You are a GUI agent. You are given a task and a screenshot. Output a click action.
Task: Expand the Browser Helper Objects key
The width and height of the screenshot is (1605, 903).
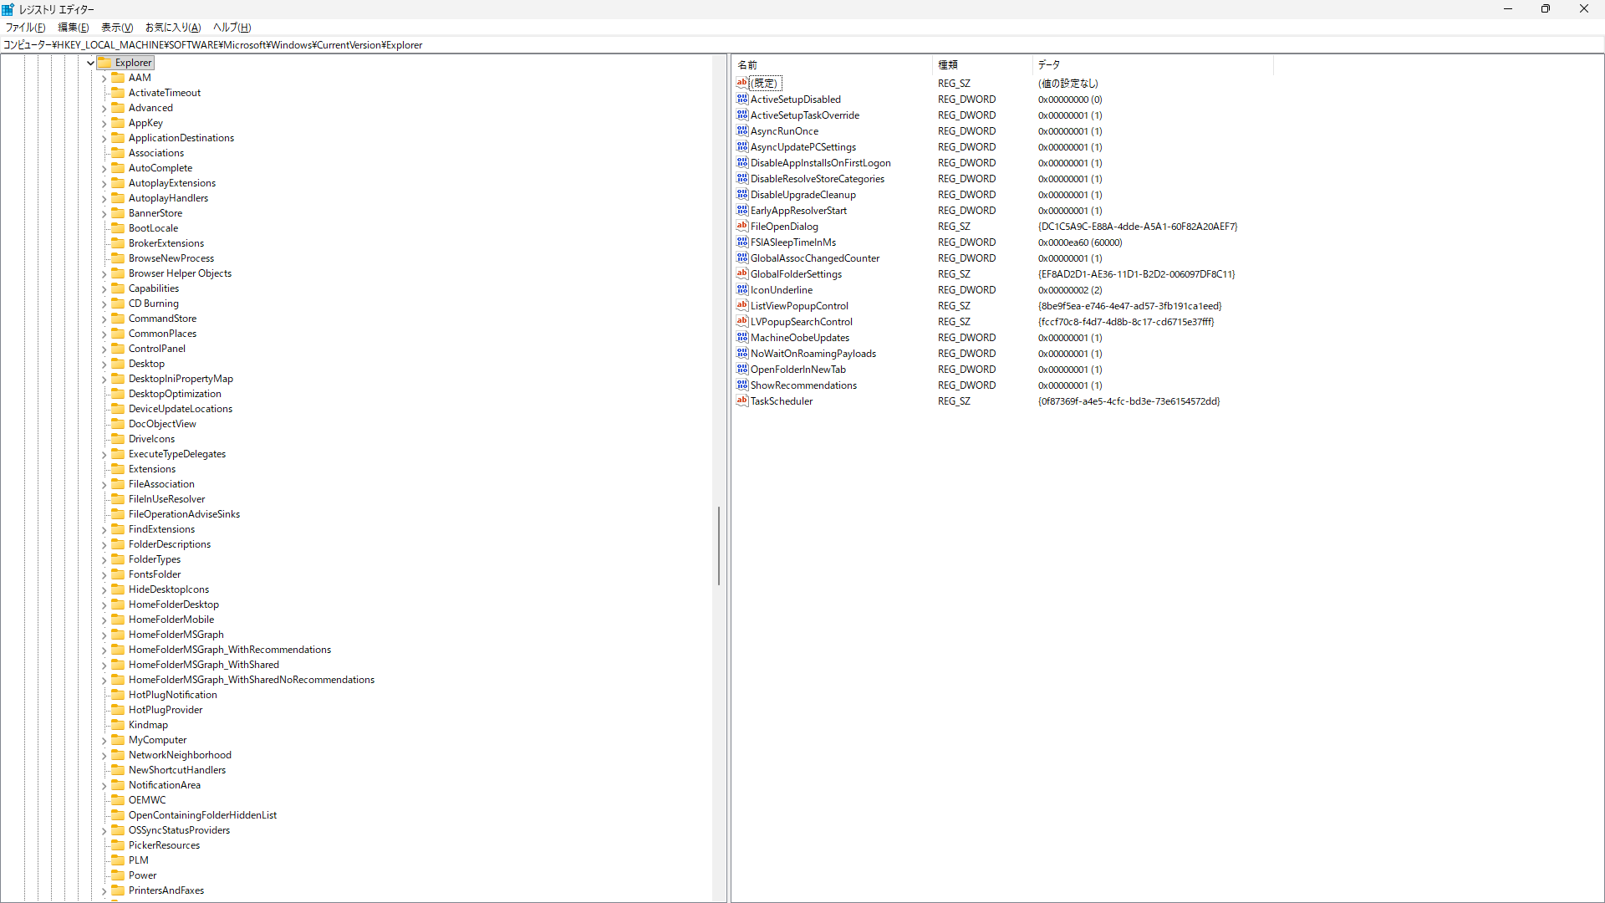pyautogui.click(x=104, y=273)
